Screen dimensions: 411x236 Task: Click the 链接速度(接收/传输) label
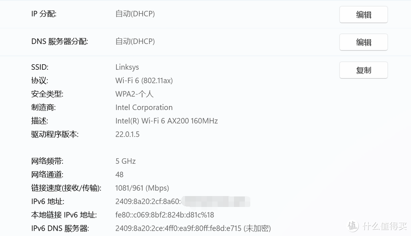coord(66,188)
